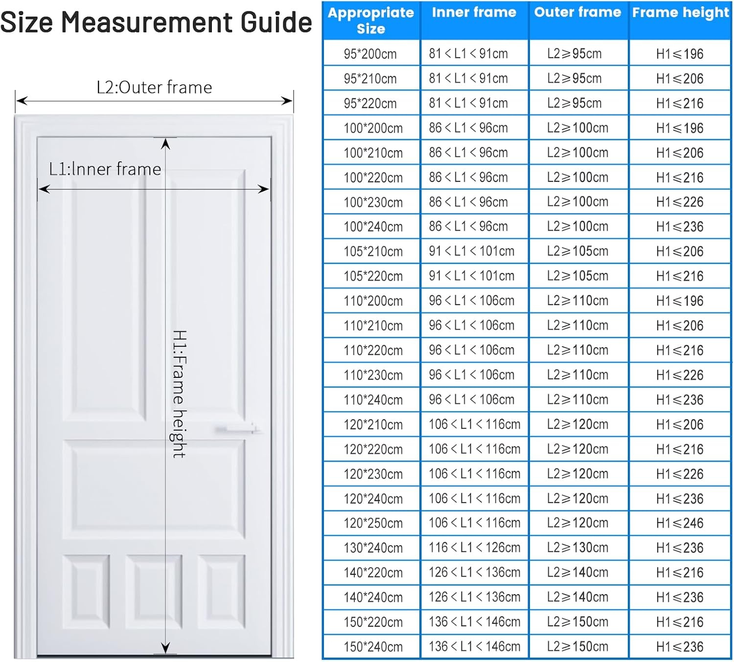Select the 150*240cm size cell
Screen dimensions: 734x662
pos(373,647)
